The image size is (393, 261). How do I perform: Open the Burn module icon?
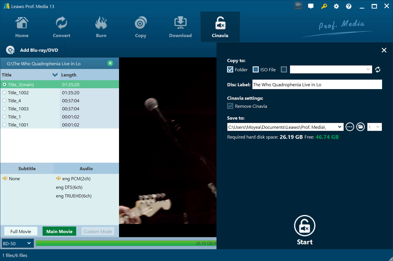(x=101, y=23)
